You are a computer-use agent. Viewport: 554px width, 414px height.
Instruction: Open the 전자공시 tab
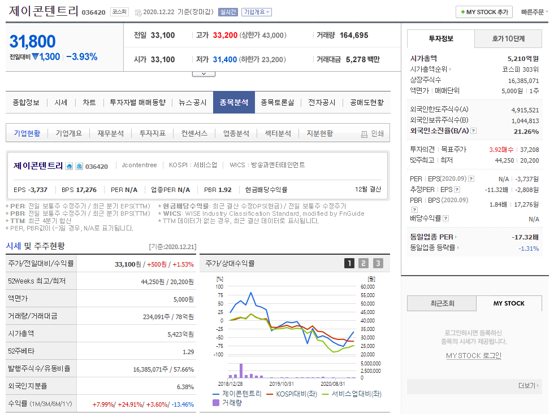[322, 102]
